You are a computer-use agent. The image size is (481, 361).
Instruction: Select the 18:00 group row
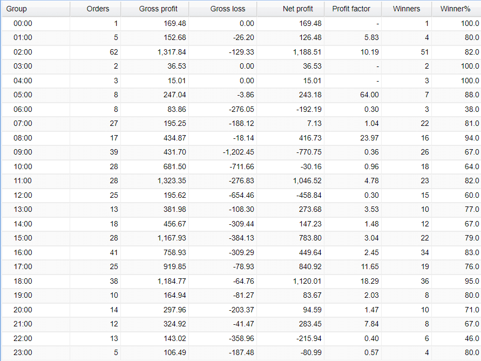tap(241, 281)
